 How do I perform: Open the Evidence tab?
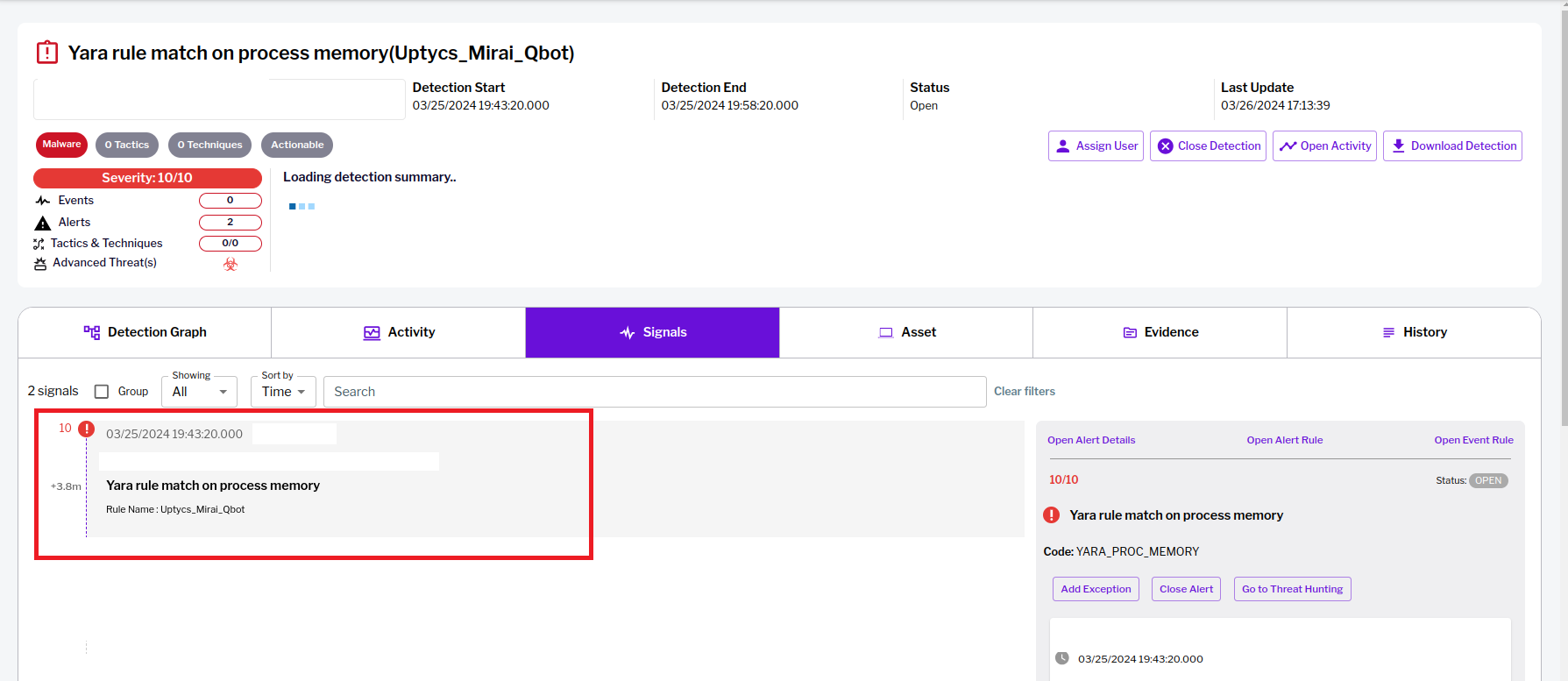[x=1160, y=332]
